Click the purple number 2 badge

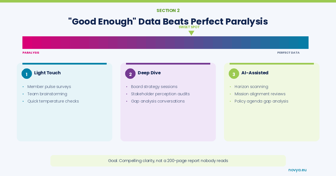130,74
